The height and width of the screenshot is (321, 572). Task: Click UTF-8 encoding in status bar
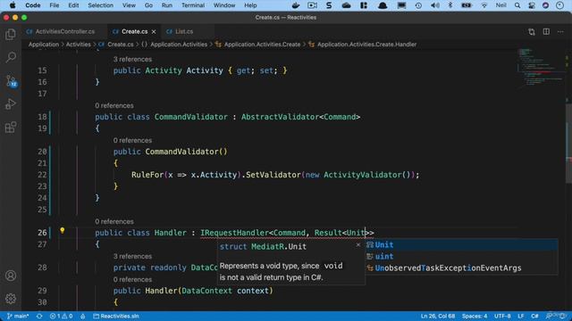(502, 317)
